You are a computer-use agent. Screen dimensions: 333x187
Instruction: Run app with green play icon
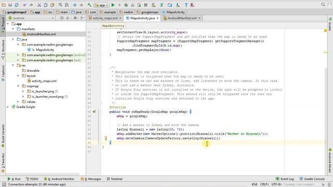[113, 5]
